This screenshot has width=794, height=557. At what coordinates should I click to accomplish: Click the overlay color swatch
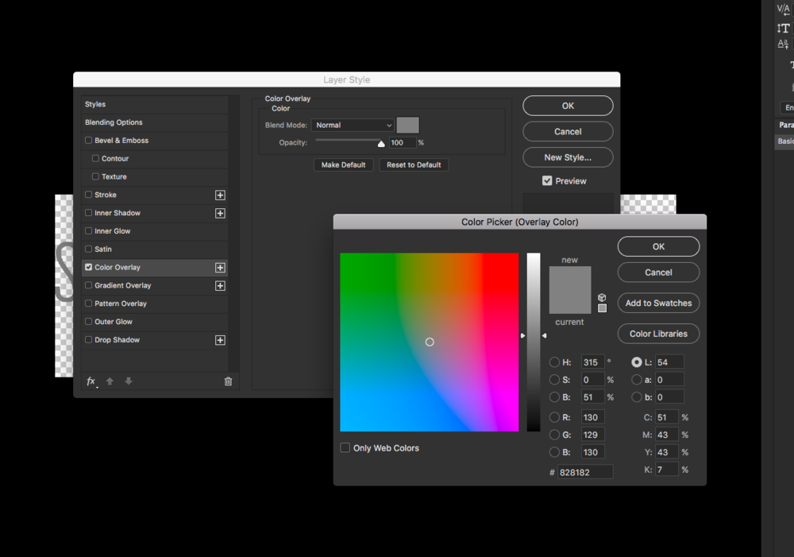pyautogui.click(x=407, y=125)
